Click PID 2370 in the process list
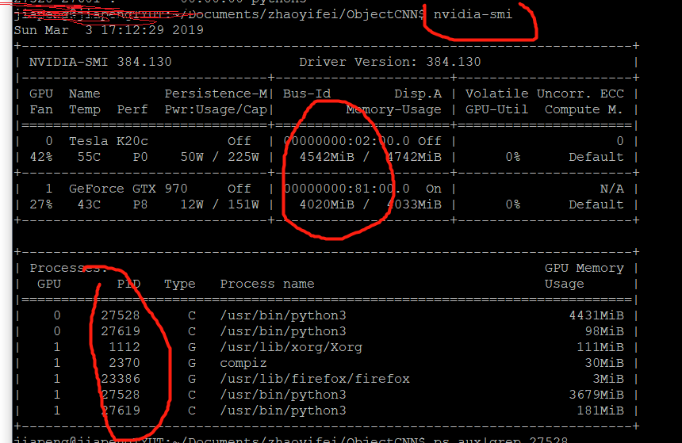This screenshot has width=682, height=443. 125,363
